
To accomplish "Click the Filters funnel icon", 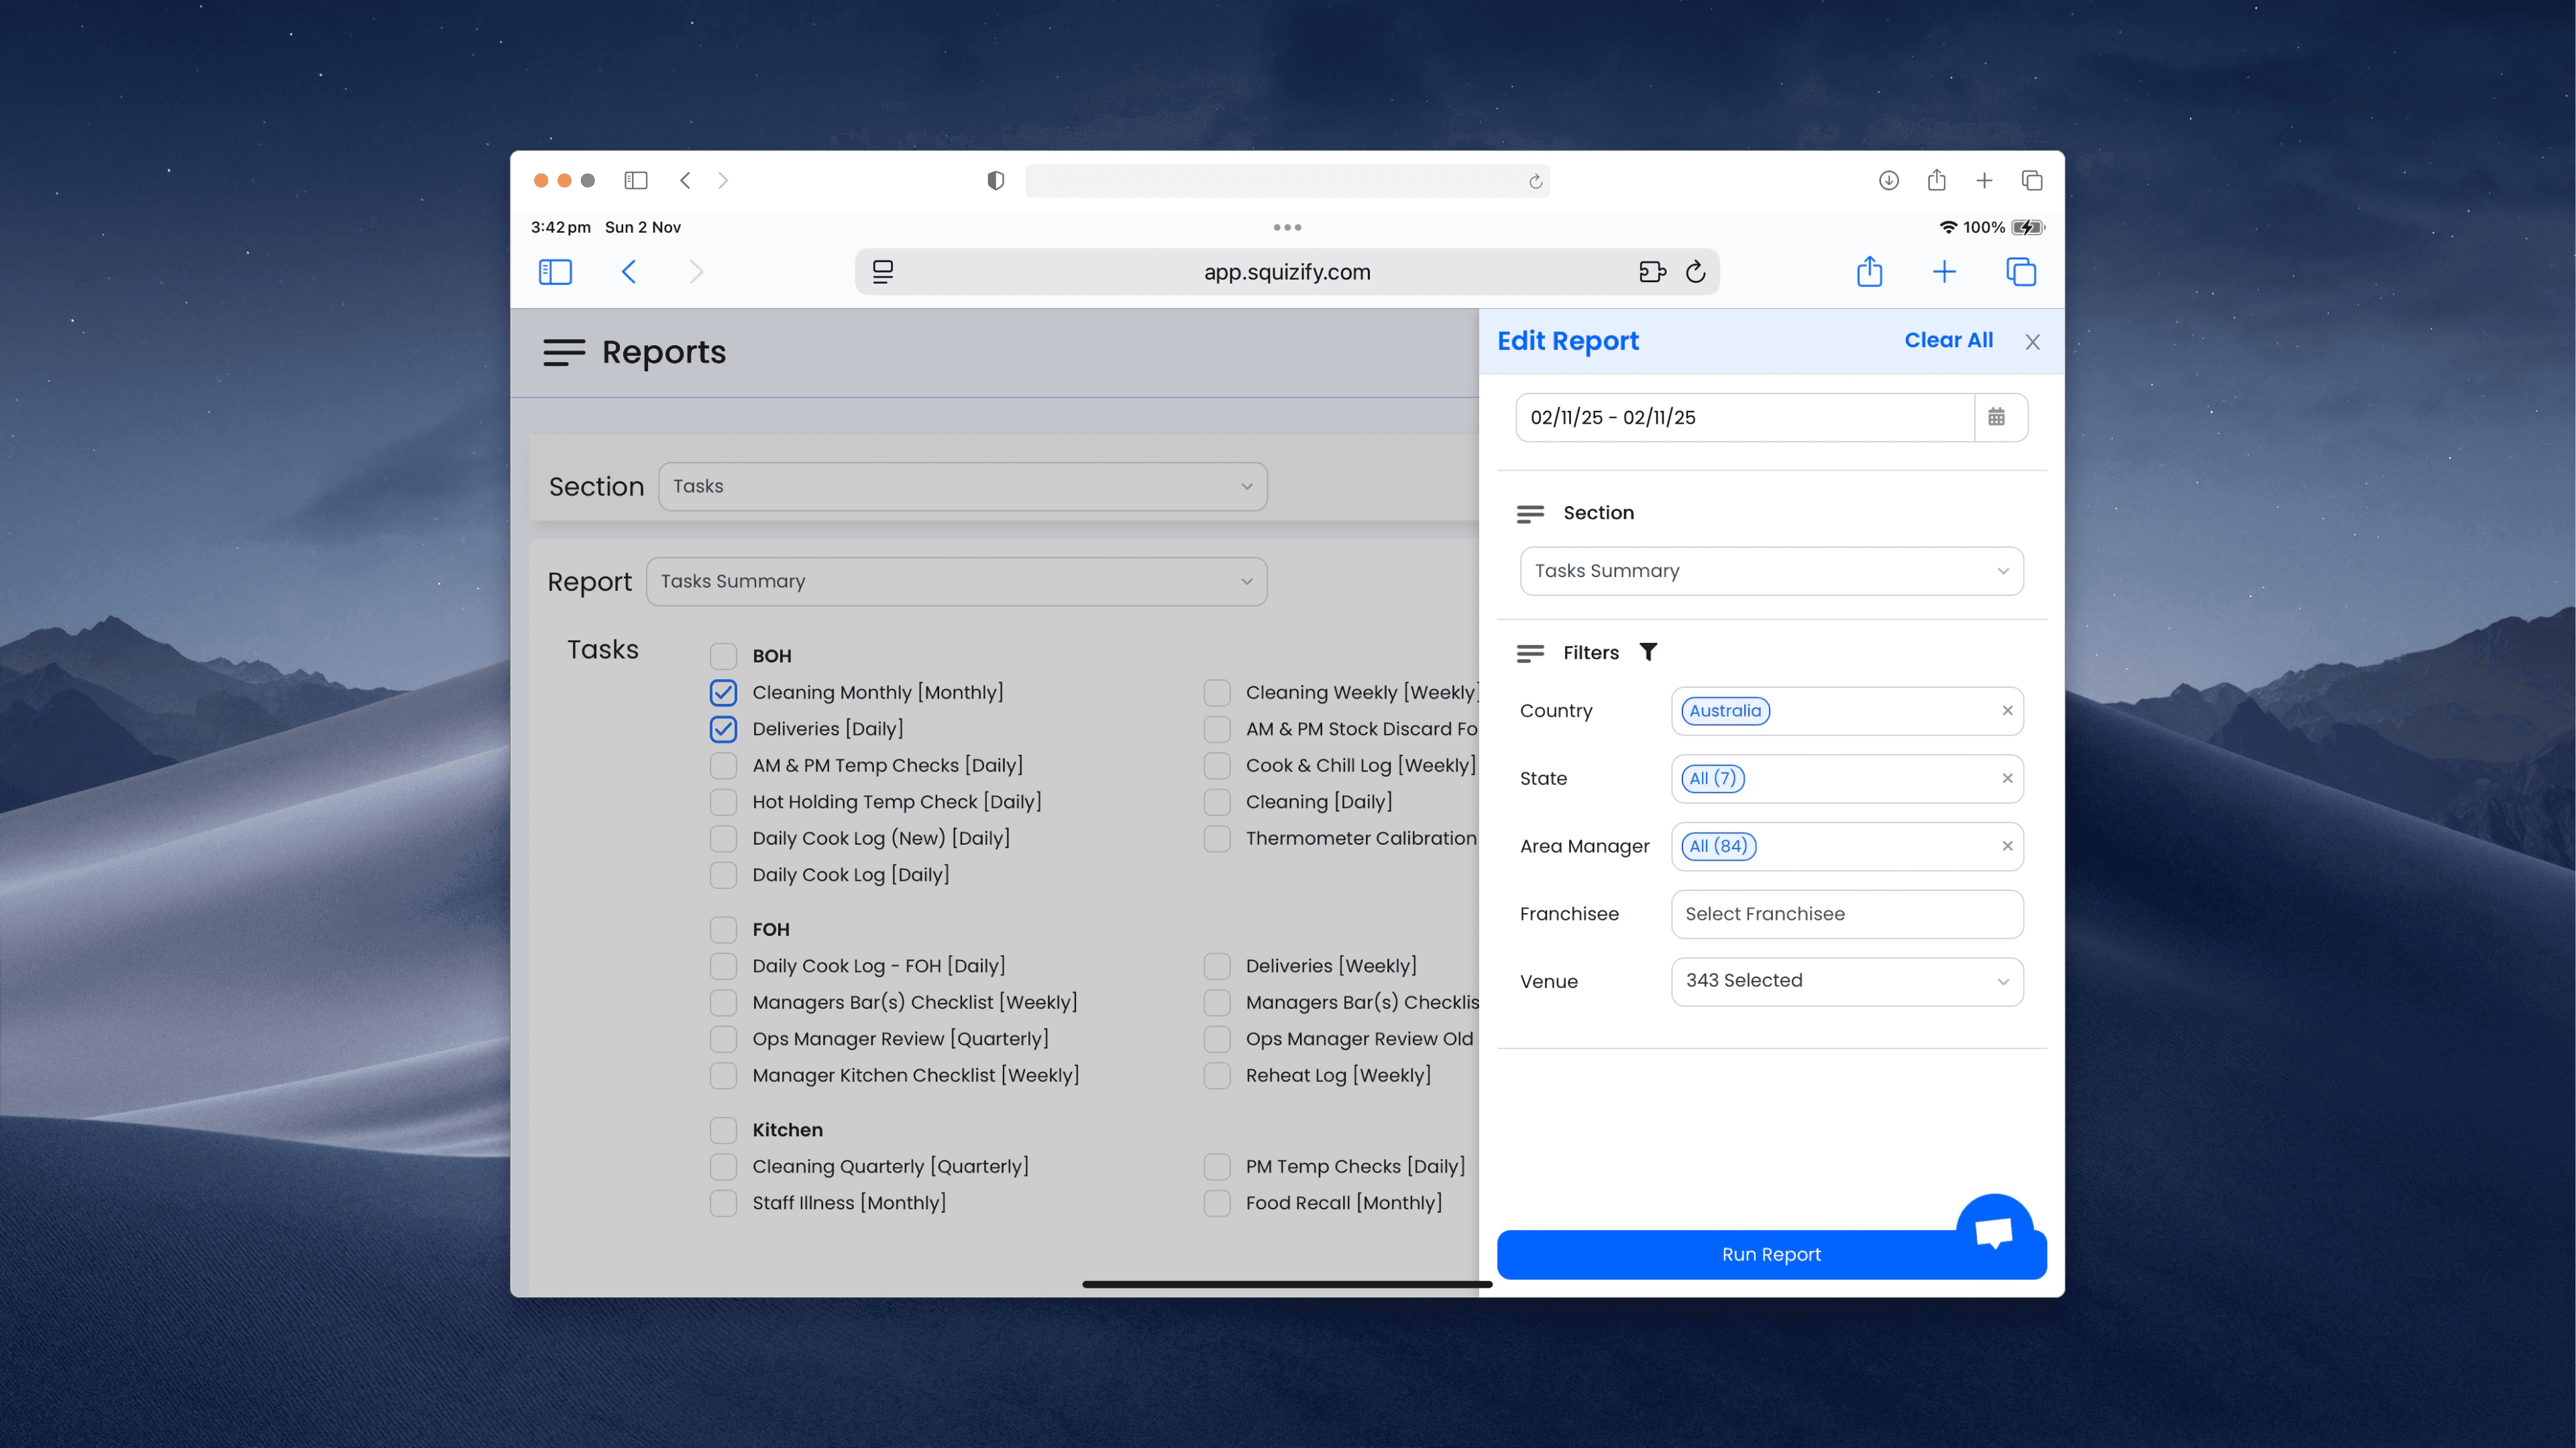I will click(x=1648, y=652).
